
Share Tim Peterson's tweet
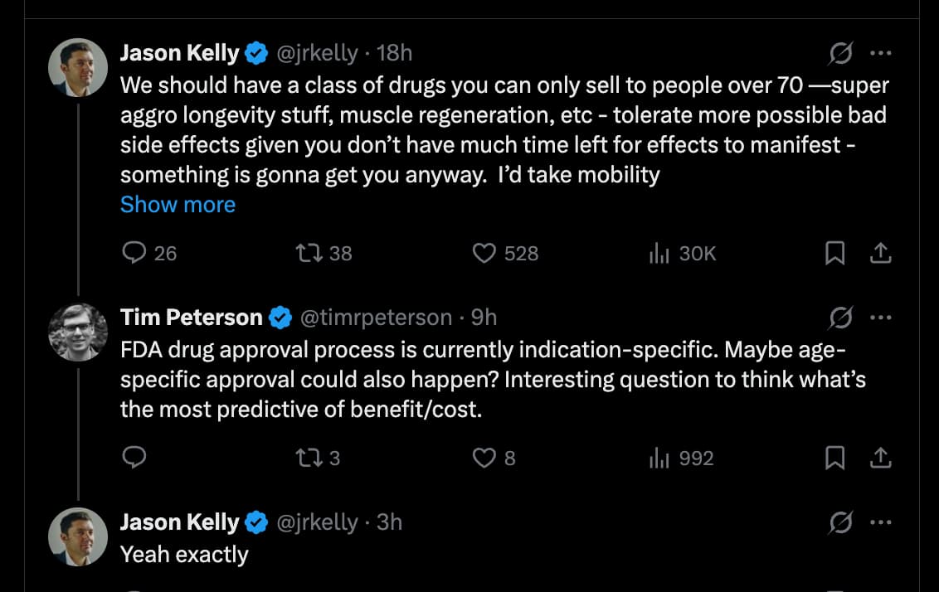[x=880, y=458]
